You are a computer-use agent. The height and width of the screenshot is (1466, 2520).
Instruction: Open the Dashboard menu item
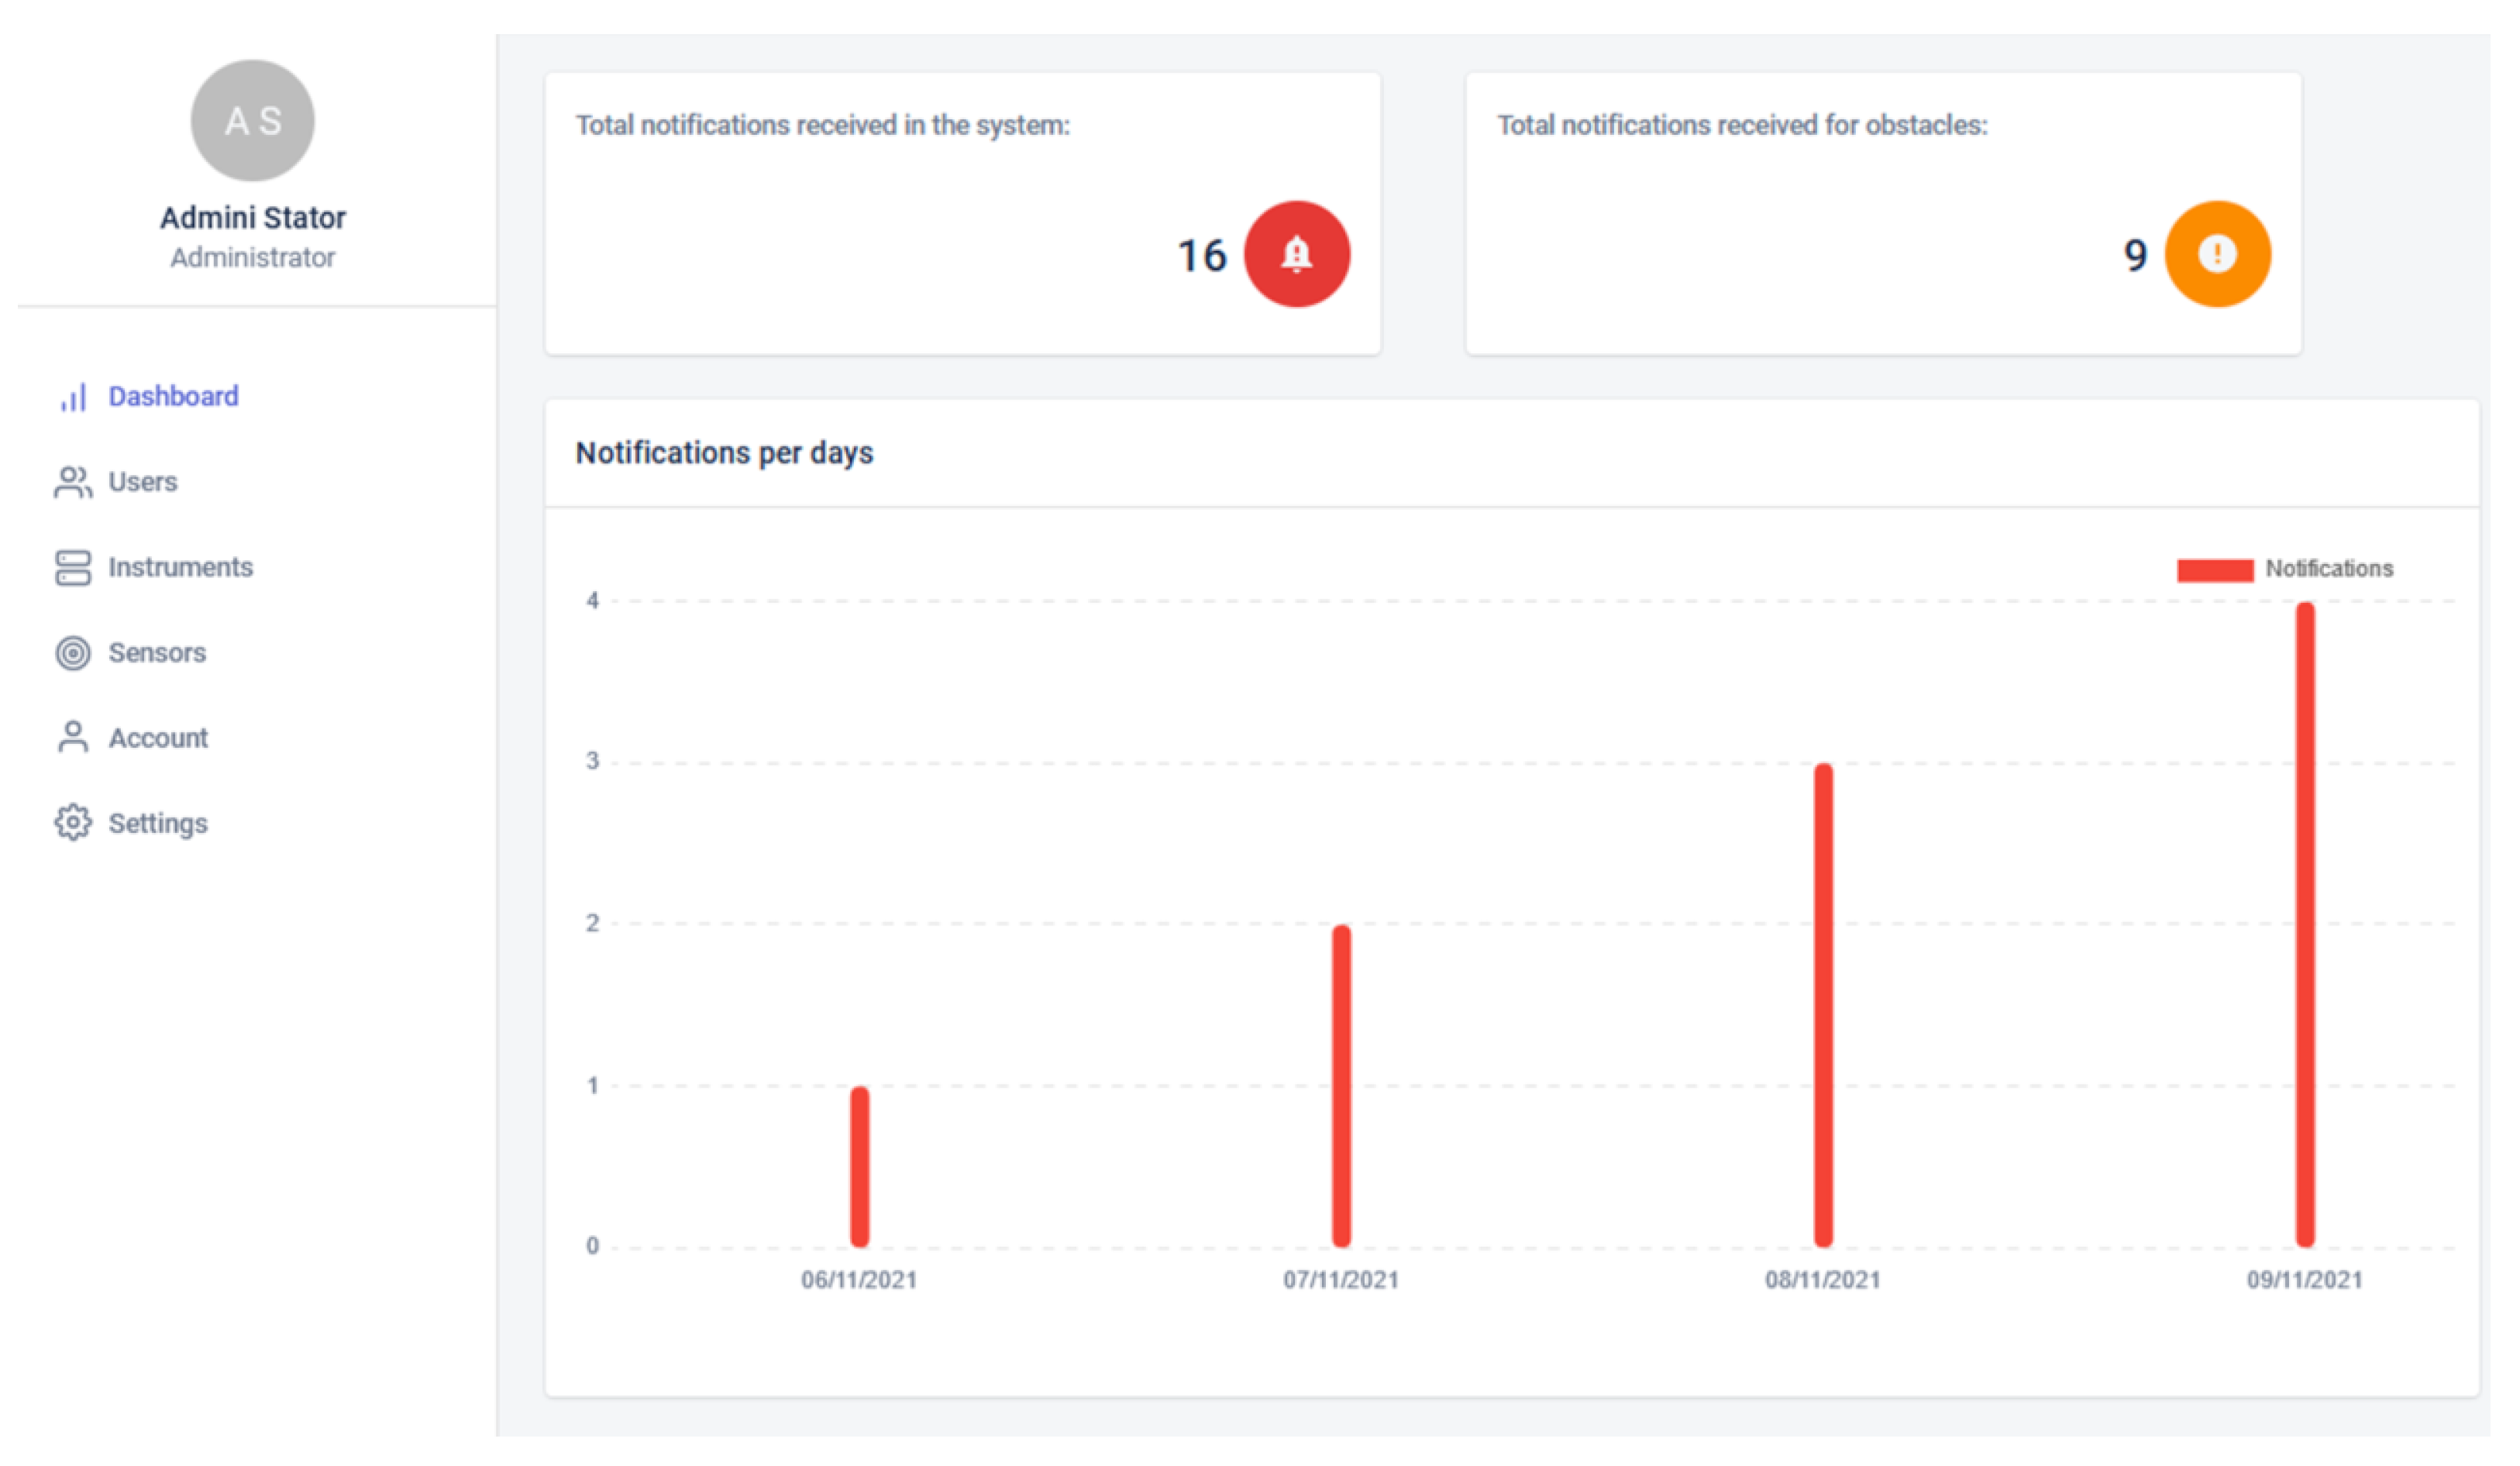click(173, 396)
